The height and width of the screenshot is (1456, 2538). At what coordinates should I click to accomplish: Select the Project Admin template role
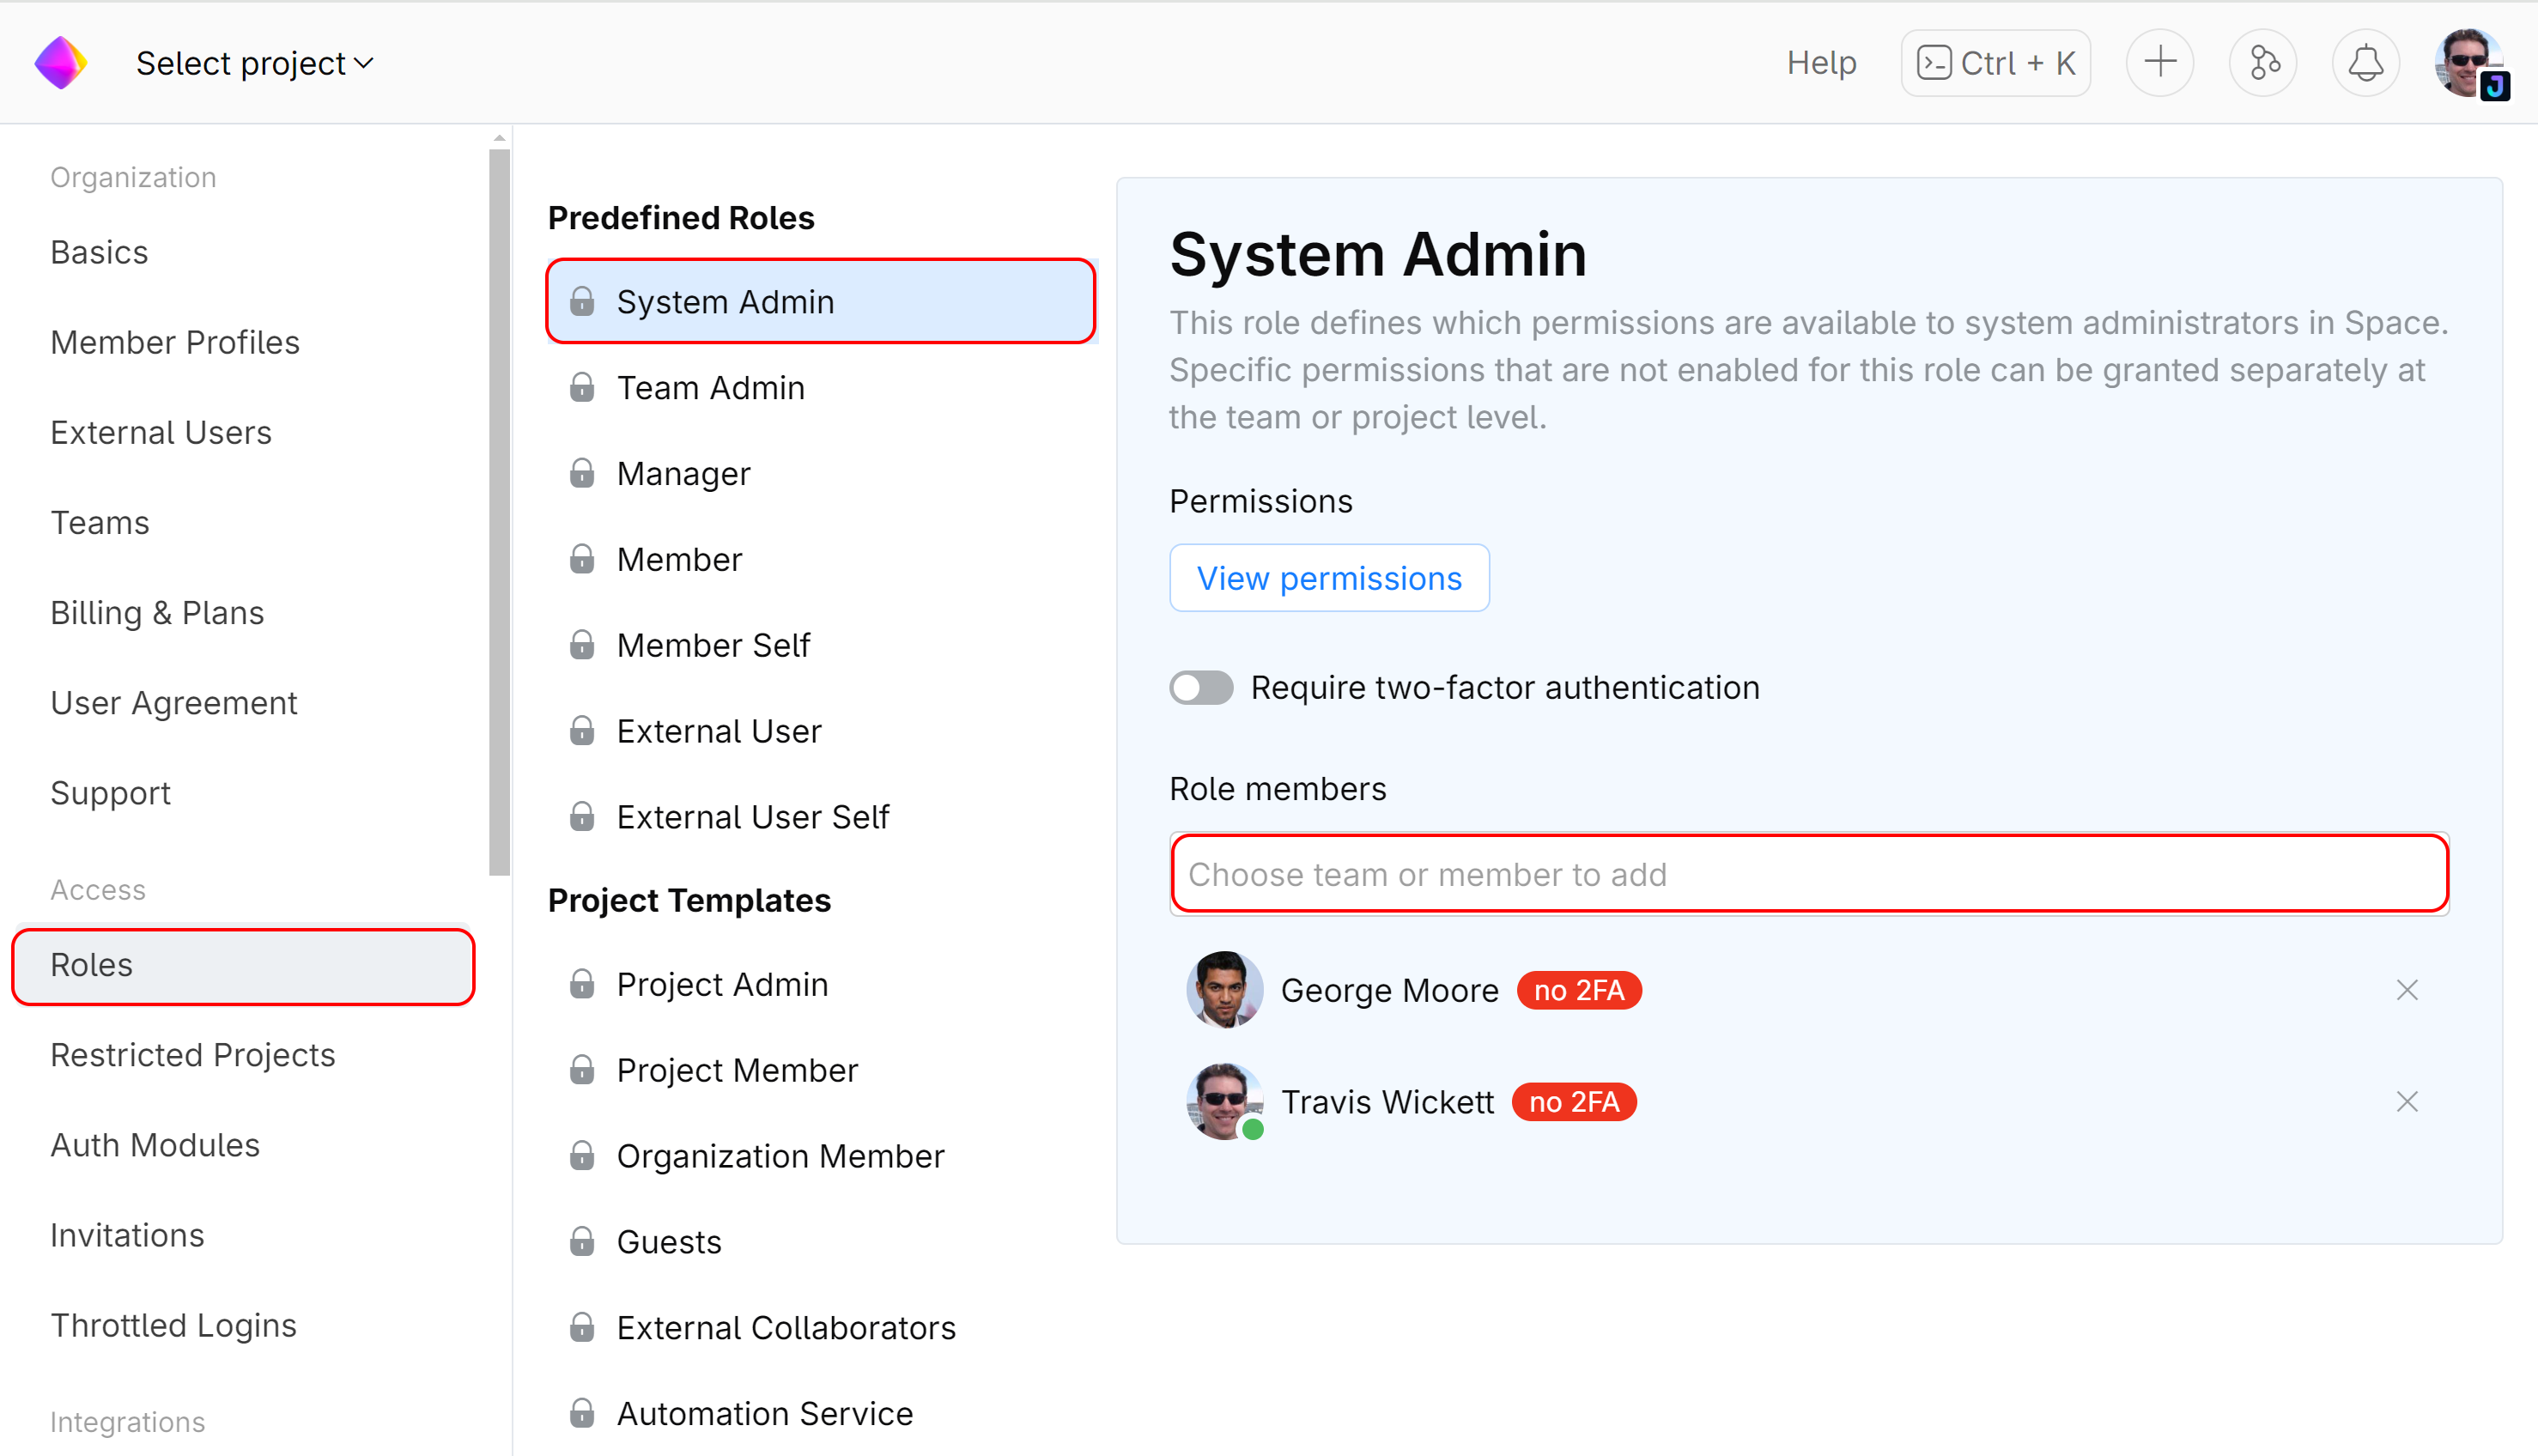[722, 984]
